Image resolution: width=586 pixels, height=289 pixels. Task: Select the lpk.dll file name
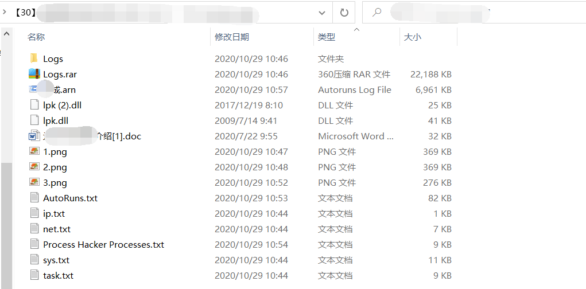point(55,120)
